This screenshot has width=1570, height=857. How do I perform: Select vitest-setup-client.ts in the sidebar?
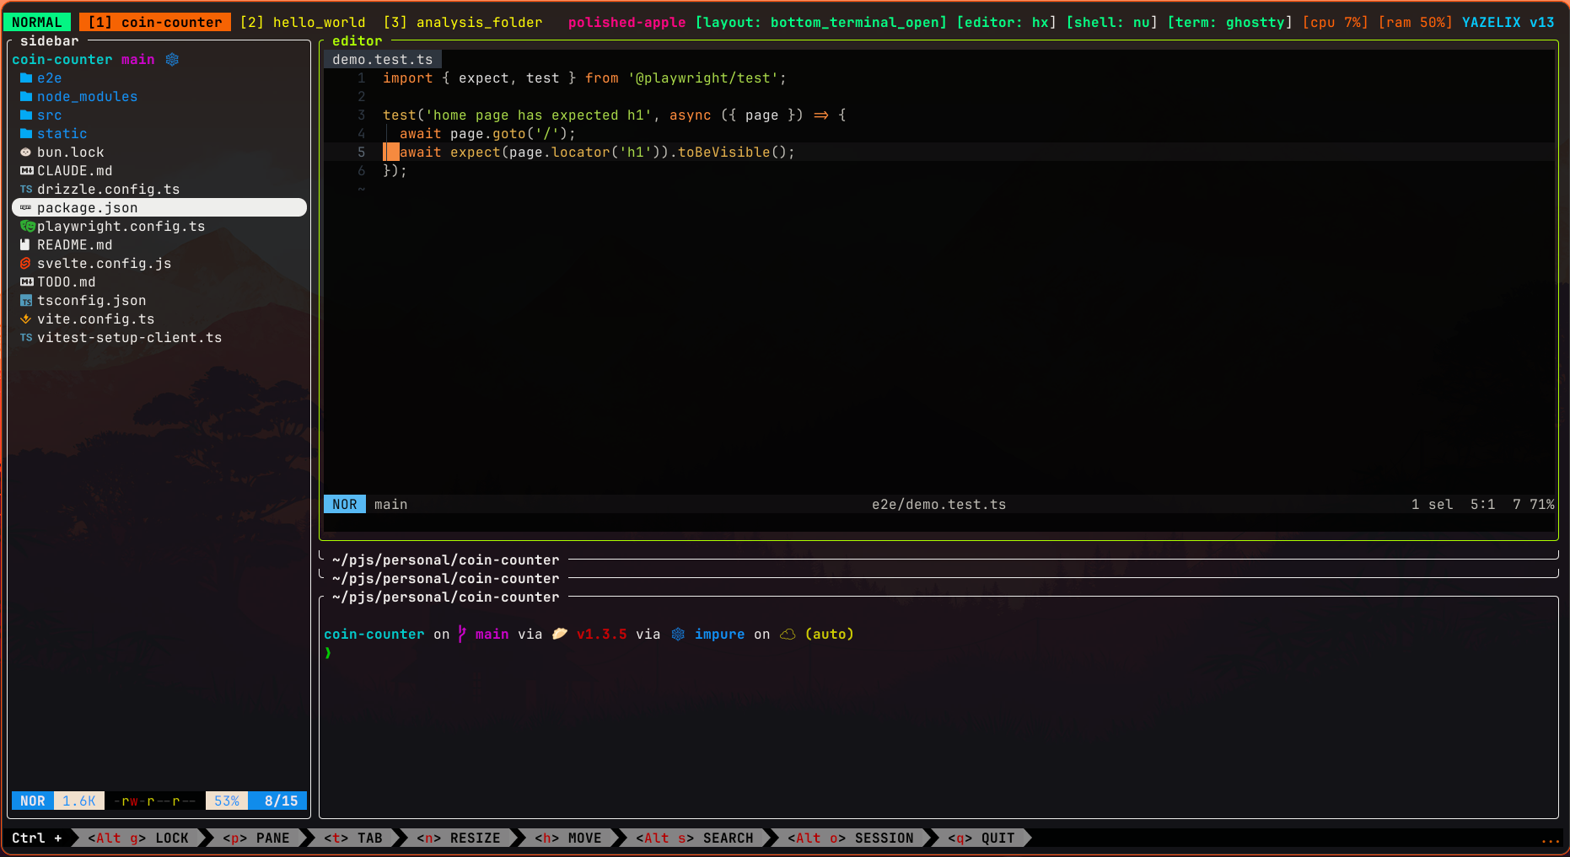[129, 338]
